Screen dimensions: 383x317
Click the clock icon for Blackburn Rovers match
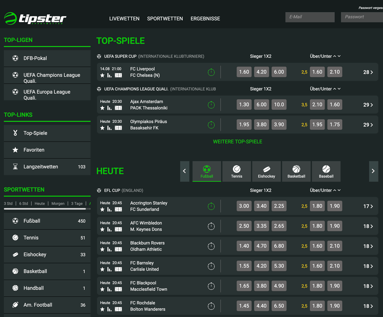pyautogui.click(x=211, y=246)
